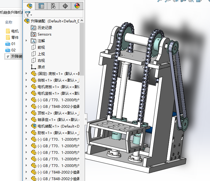Select GB / T70 row directly below 肋板<1>
Screen dimensions: 210x181
[x=58, y=139]
